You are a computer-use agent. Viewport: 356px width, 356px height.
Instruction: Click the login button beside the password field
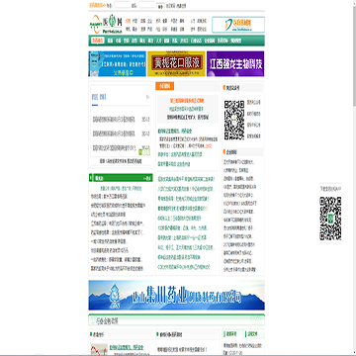tap(160, 6)
